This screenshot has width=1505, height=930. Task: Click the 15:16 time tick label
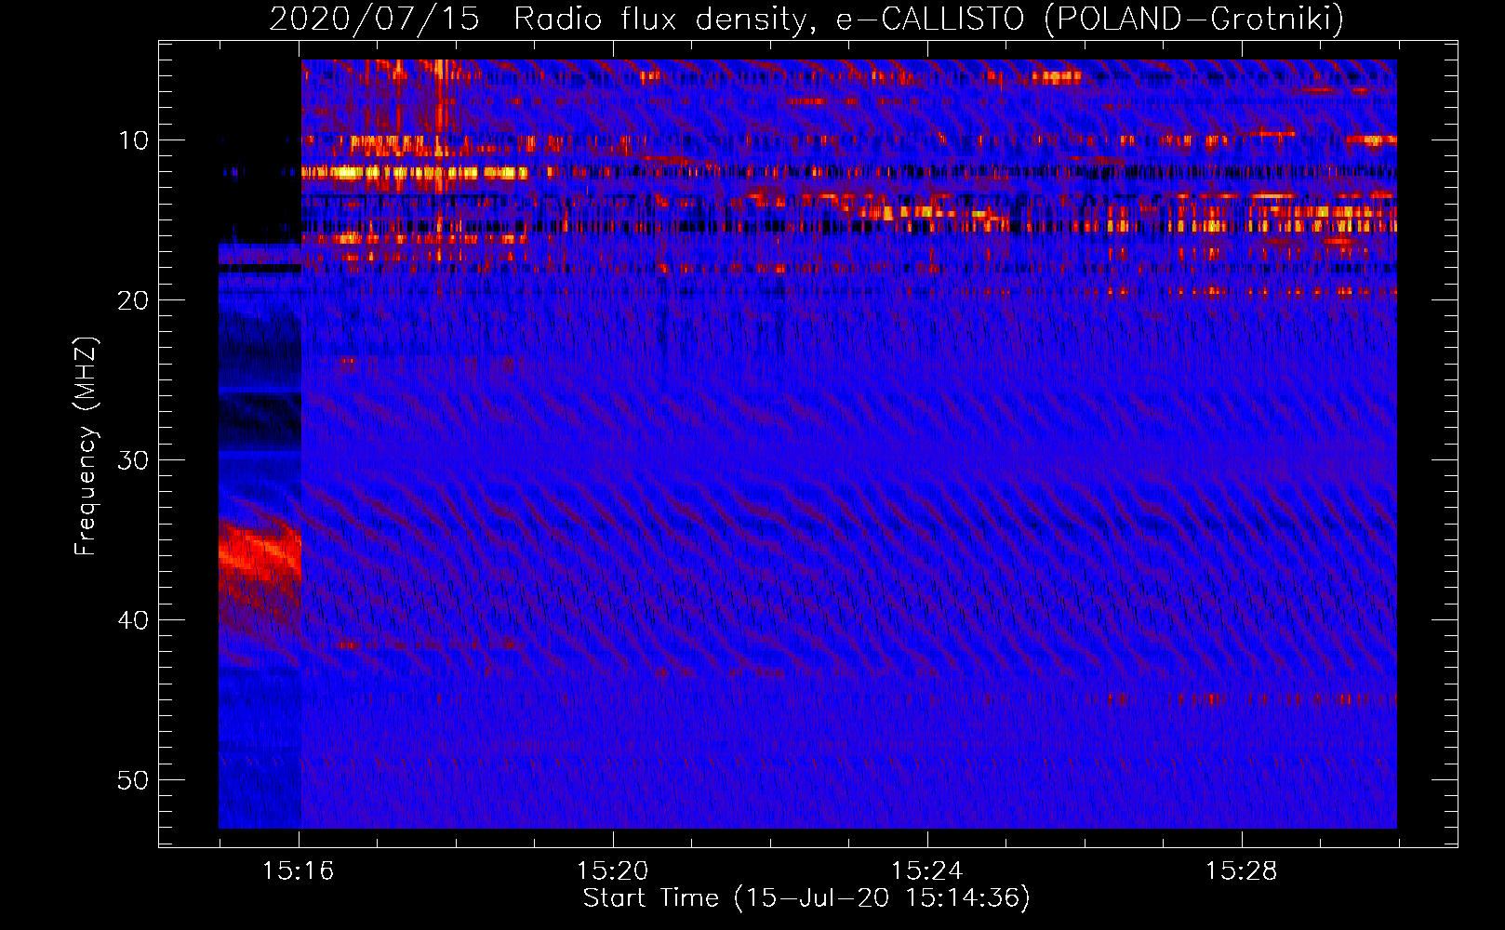tap(298, 871)
